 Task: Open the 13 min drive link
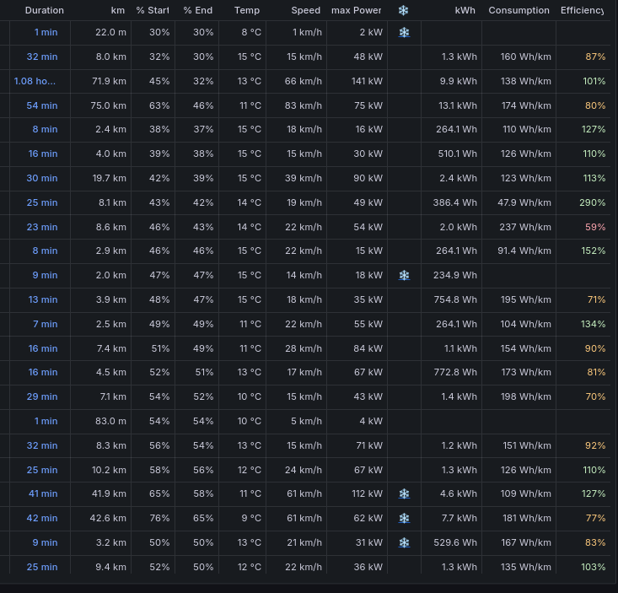43,299
